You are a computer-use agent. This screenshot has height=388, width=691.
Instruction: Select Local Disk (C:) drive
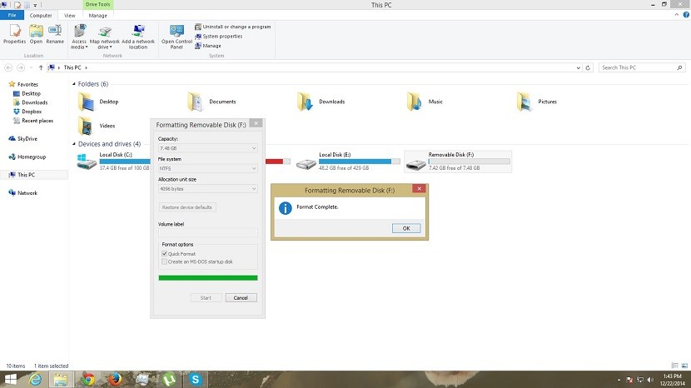coord(113,162)
